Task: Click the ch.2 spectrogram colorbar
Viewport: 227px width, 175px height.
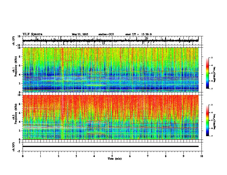Action: [x=207, y=120]
